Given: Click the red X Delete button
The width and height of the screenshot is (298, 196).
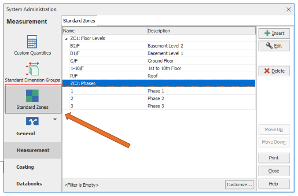Looking at the screenshot, I should pos(274,71).
